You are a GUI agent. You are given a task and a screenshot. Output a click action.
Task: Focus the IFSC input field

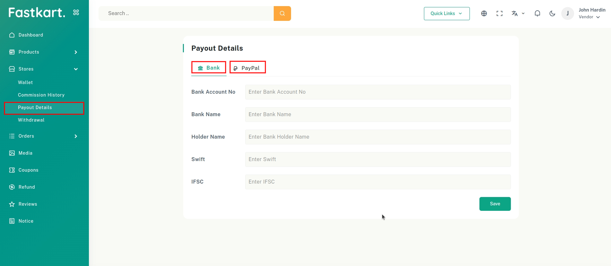coord(377,182)
